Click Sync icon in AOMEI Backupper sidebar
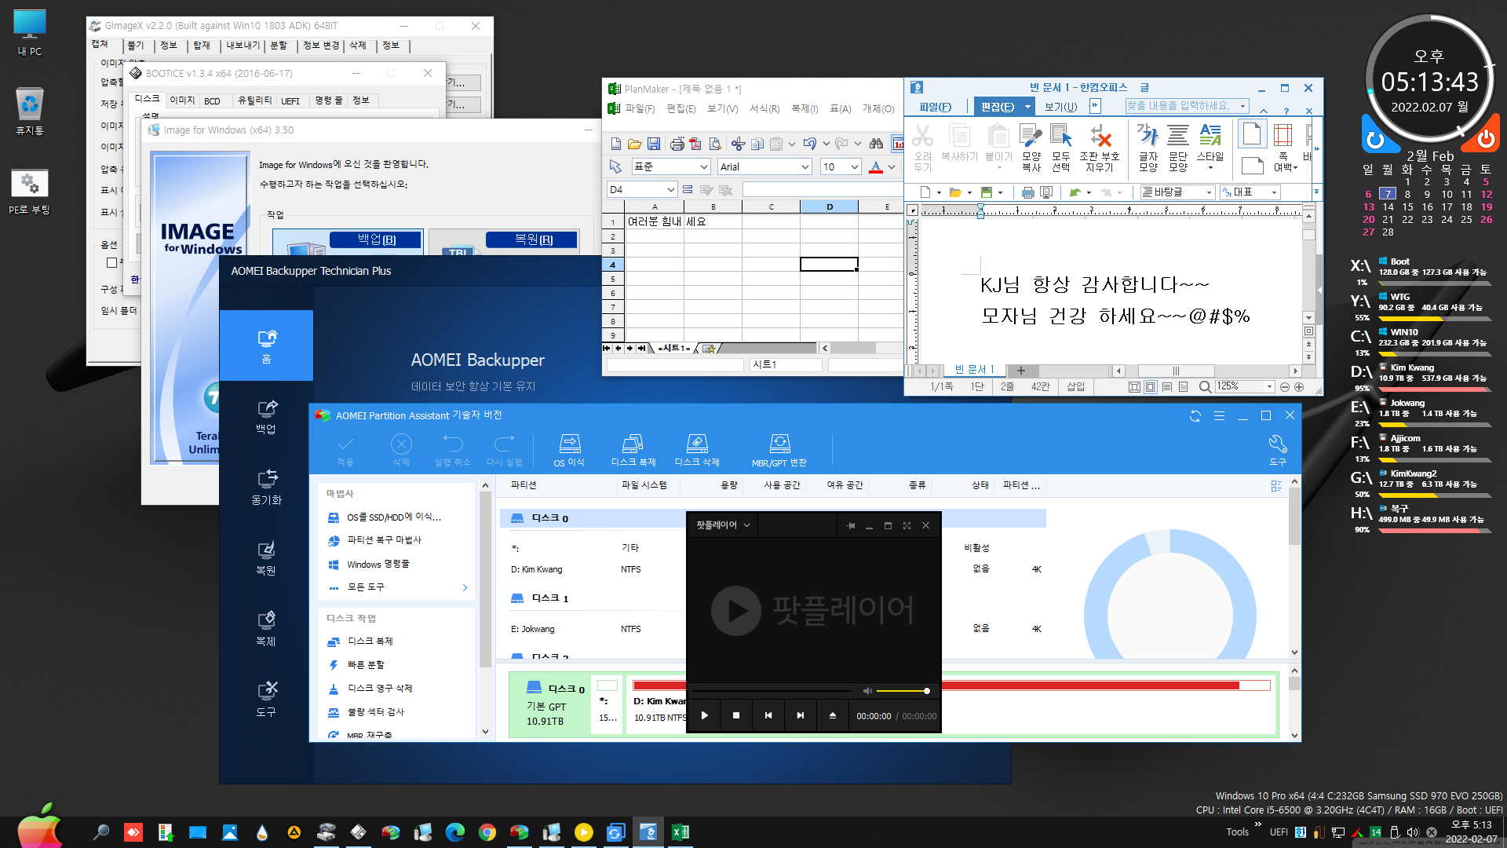This screenshot has height=848, width=1507. click(x=266, y=487)
